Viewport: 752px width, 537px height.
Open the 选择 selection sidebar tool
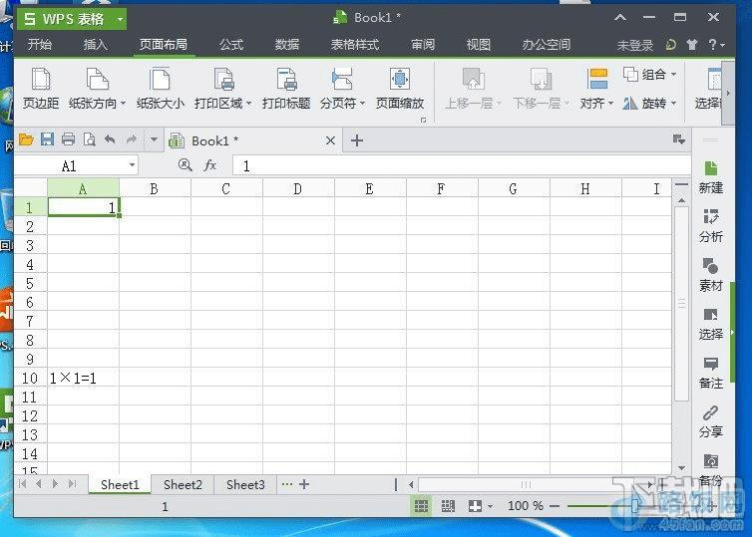click(x=710, y=324)
